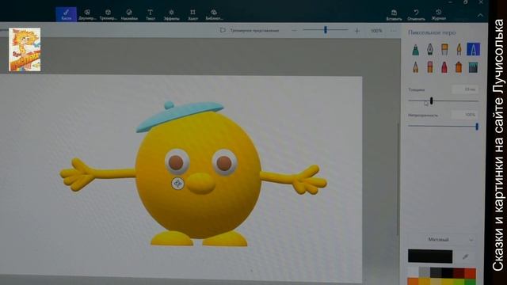
Task: Click the current black color box
Action: (x=430, y=256)
